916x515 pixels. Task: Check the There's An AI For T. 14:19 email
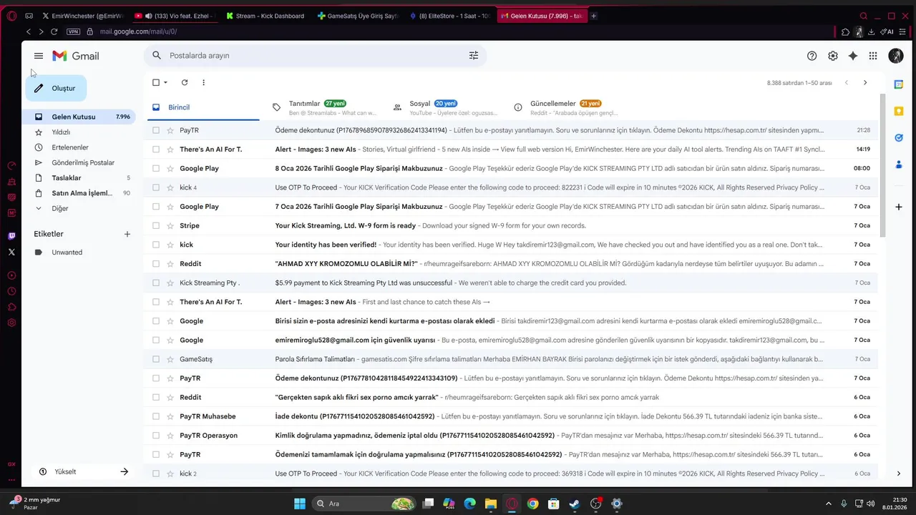coord(156,149)
